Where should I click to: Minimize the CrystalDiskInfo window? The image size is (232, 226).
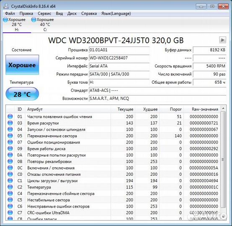[201, 6]
